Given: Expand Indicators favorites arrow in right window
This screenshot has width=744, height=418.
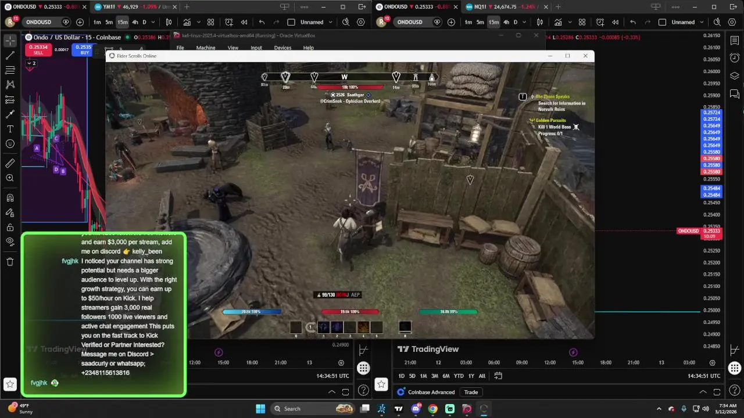Looking at the screenshot, I should pos(570,22).
